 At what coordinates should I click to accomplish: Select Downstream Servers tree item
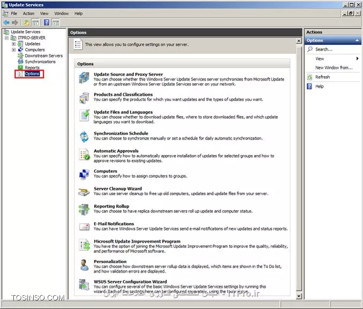tap(44, 56)
